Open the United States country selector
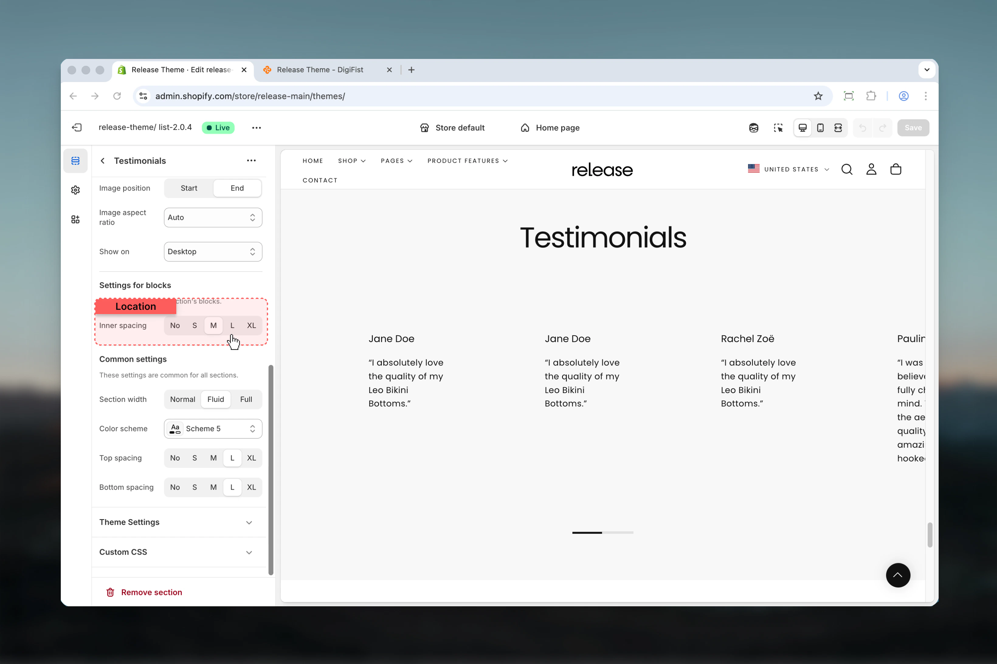Viewport: 997px width, 664px height. pyautogui.click(x=788, y=169)
